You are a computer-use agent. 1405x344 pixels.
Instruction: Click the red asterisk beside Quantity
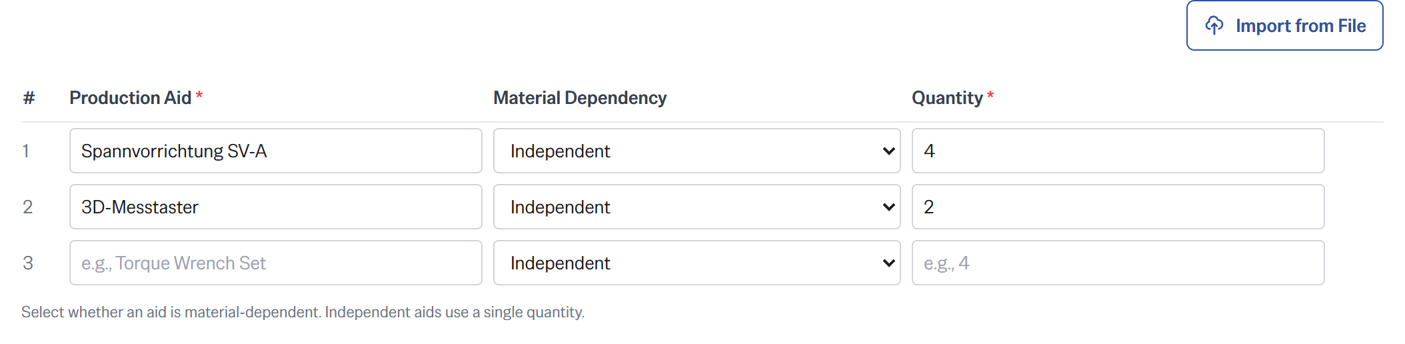990,95
